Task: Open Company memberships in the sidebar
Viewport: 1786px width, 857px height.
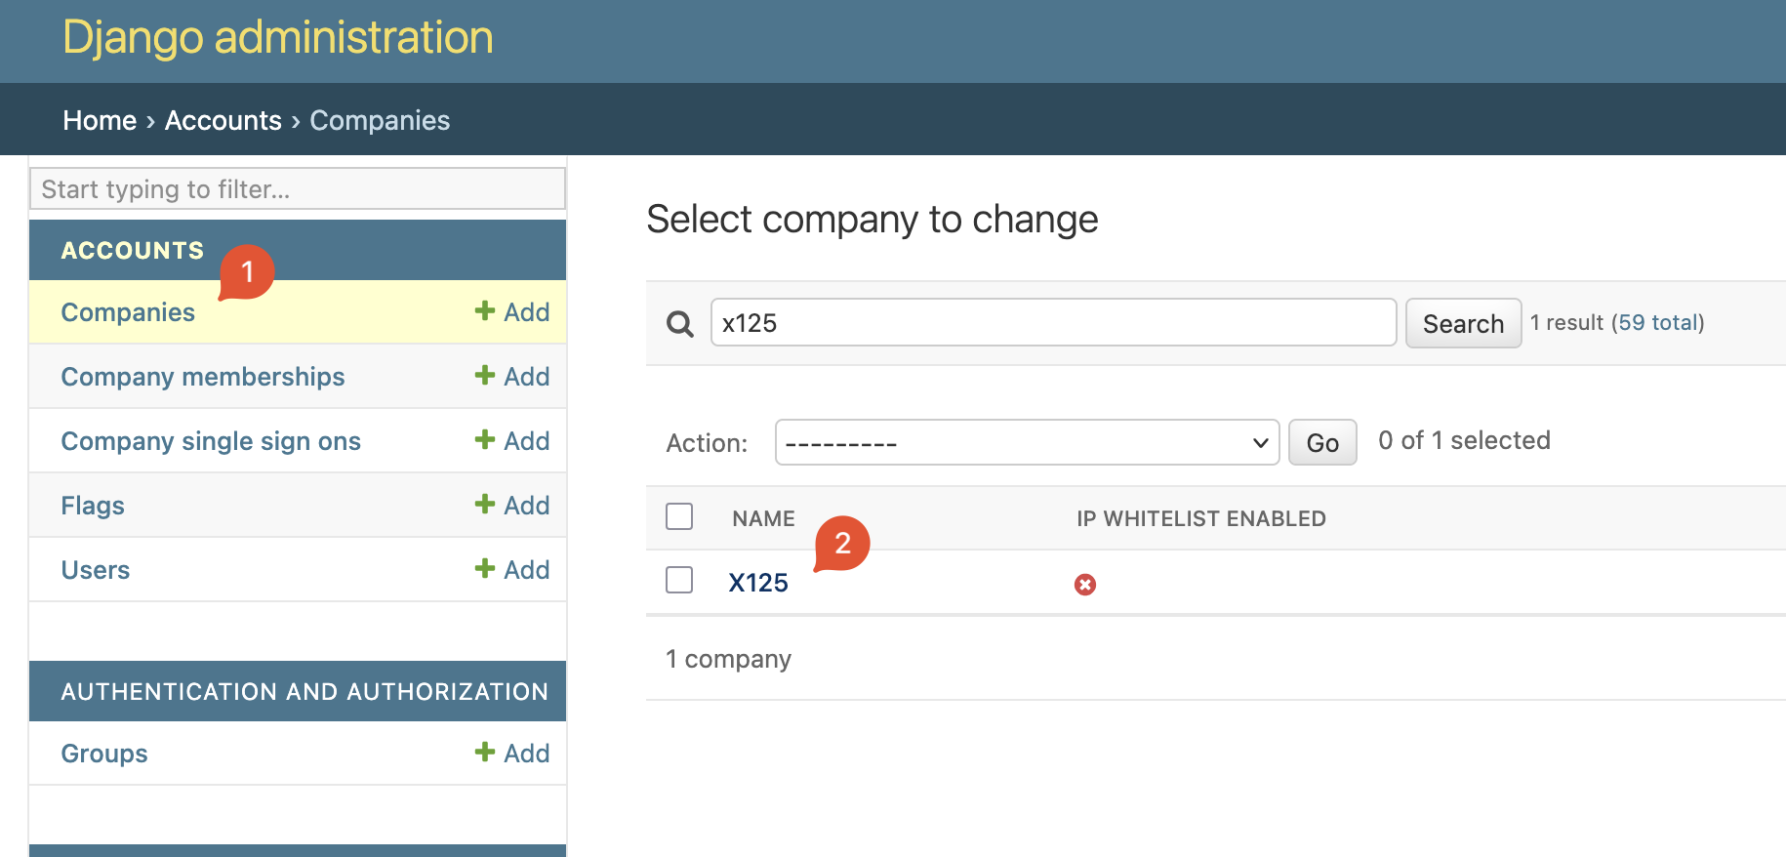Action: pos(203,377)
